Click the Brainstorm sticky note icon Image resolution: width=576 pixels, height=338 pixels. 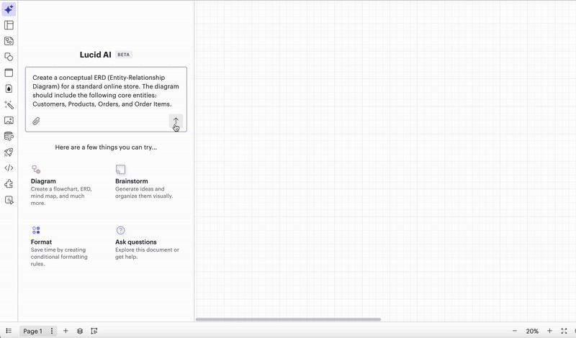120,169
